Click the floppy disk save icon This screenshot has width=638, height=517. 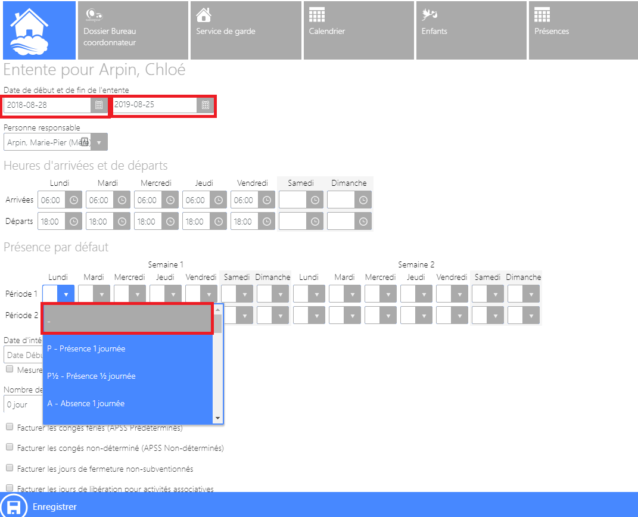tap(14, 507)
